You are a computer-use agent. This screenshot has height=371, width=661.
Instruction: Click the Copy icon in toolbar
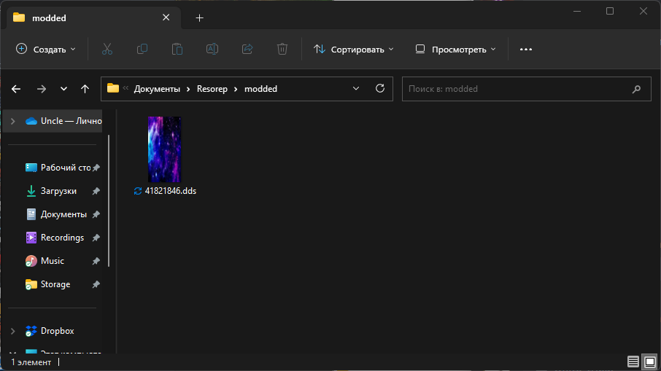pyautogui.click(x=142, y=50)
